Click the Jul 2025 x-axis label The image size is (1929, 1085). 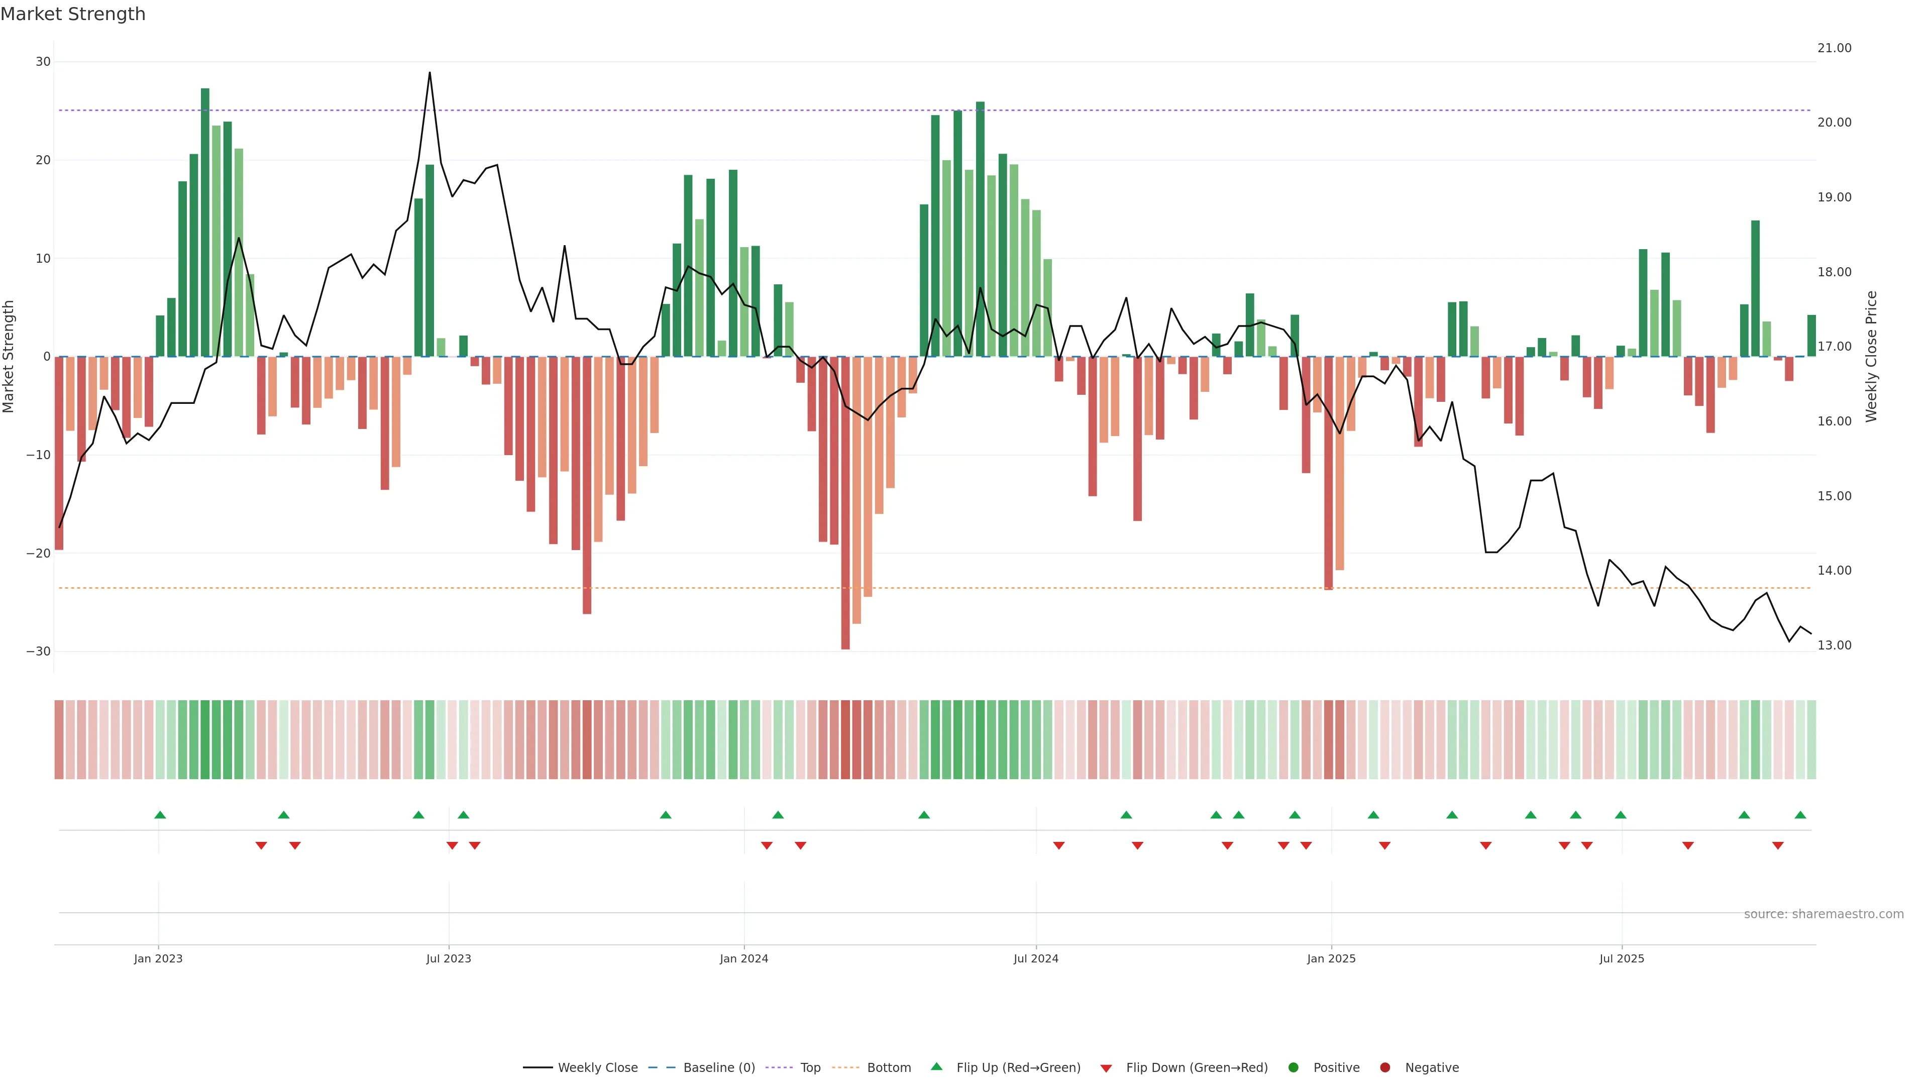coord(1621,958)
